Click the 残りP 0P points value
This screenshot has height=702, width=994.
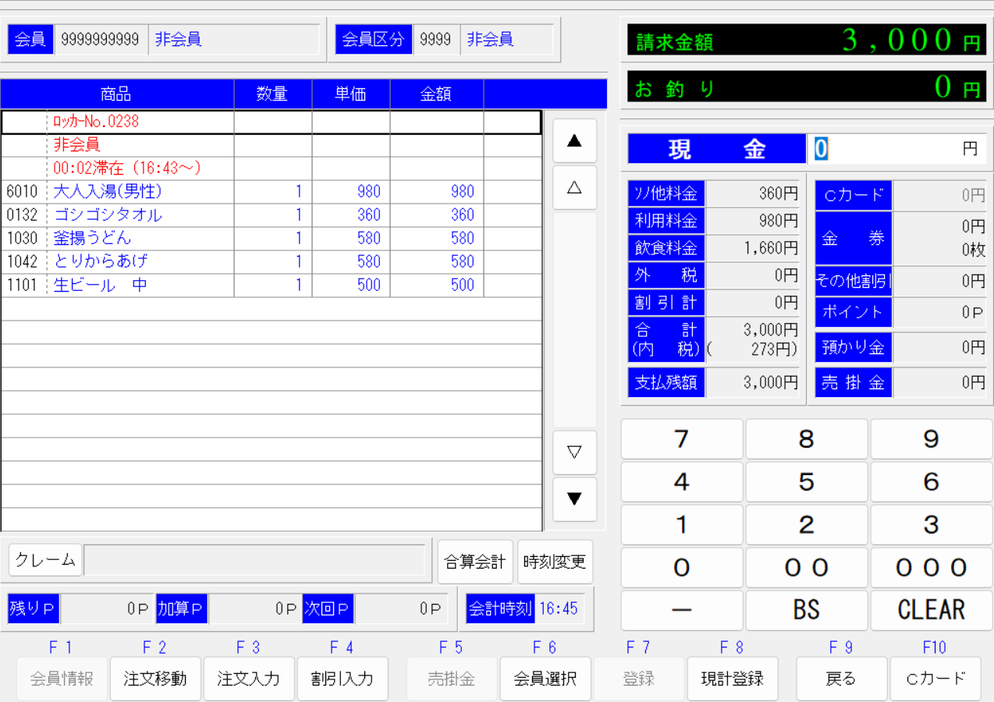106,608
